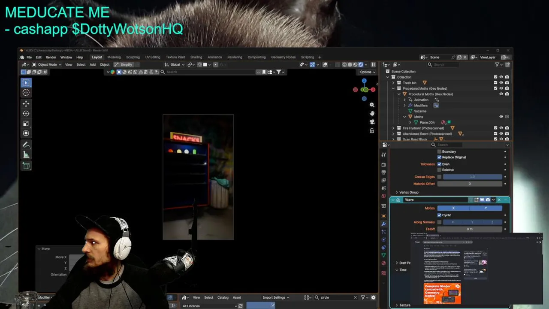Image resolution: width=549 pixels, height=309 pixels.
Task: Open the Particles properties tab
Action: (x=383, y=232)
